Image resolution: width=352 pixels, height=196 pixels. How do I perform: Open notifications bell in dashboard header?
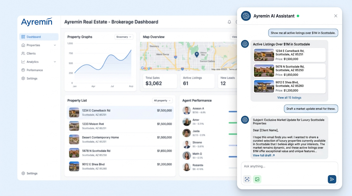pyautogui.click(x=229, y=22)
